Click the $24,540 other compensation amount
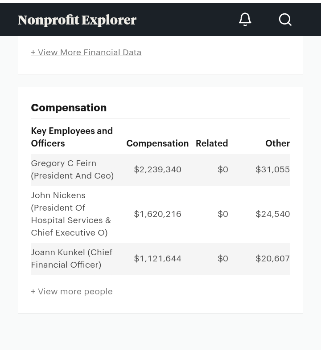Screen dimensions: 321x350 tap(272, 214)
